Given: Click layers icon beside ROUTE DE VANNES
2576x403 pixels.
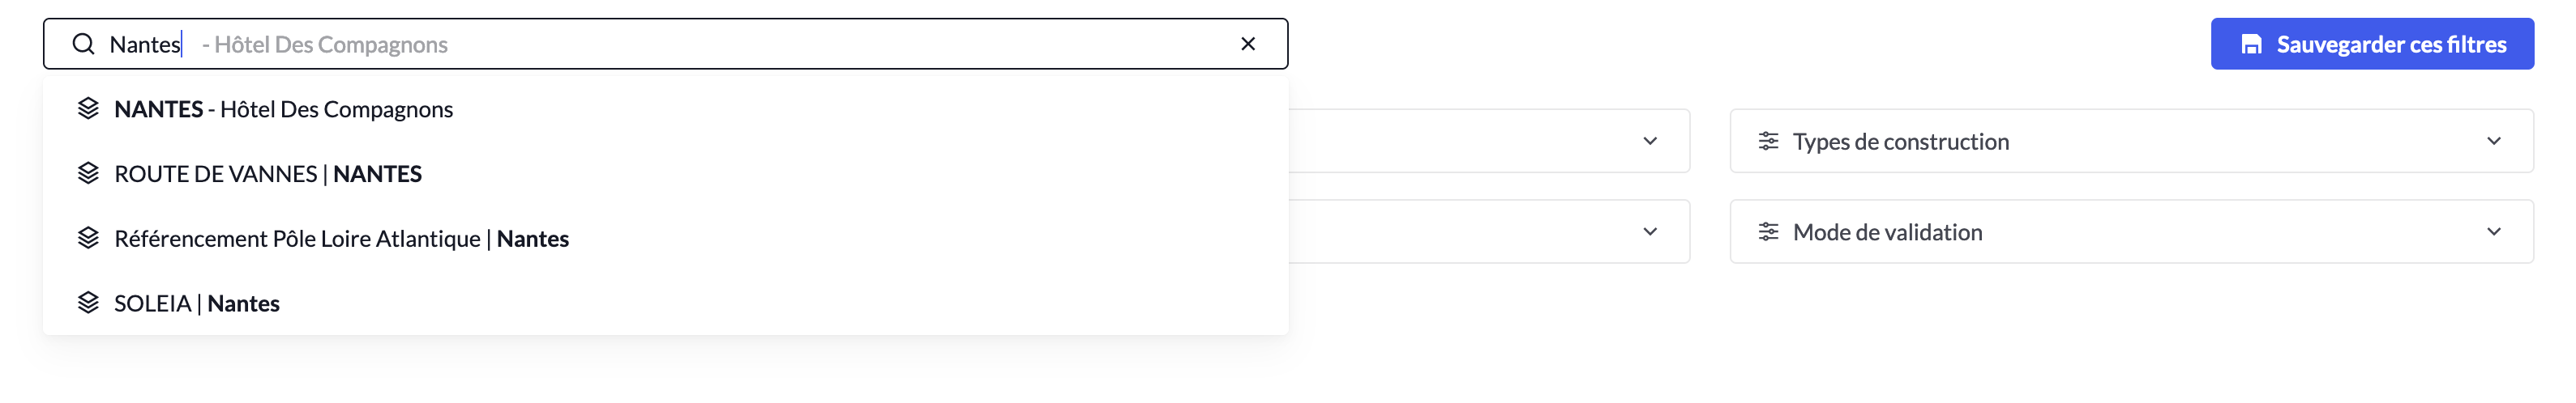Looking at the screenshot, I should 88,173.
